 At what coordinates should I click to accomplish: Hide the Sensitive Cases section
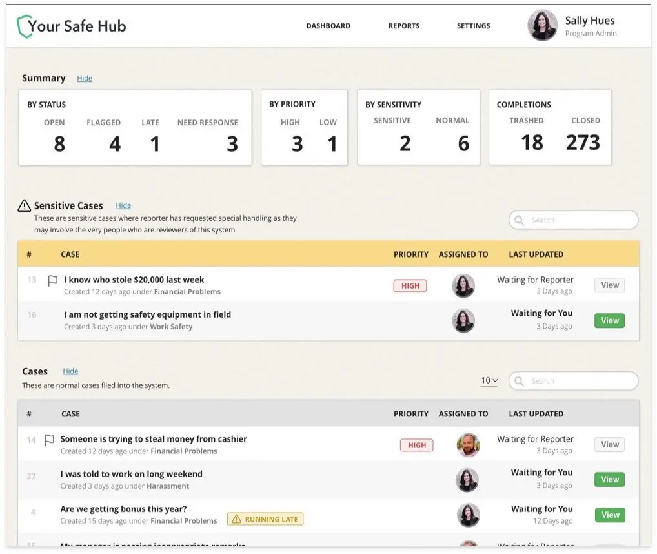pos(123,206)
